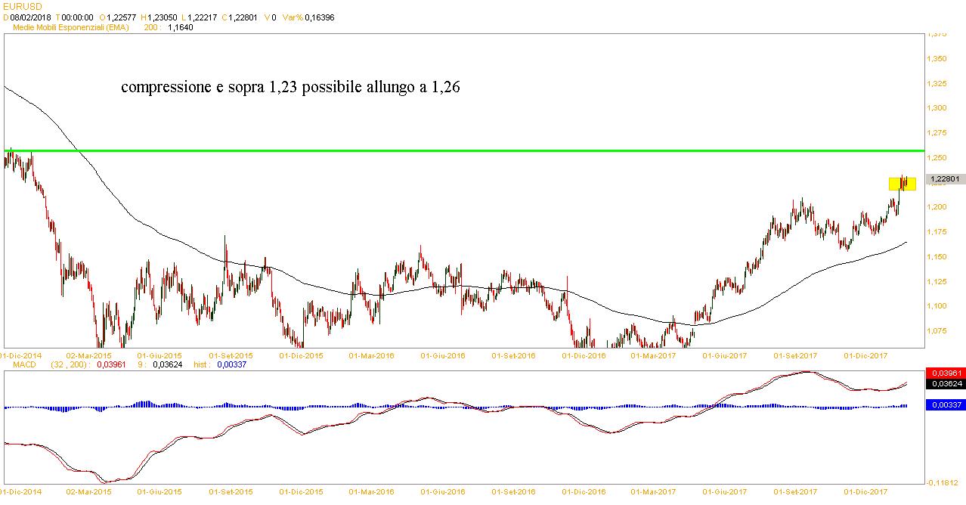The width and height of the screenshot is (966, 505).
Task: Click the 01-Set-2017 date marker on main chart
Action: (x=795, y=355)
